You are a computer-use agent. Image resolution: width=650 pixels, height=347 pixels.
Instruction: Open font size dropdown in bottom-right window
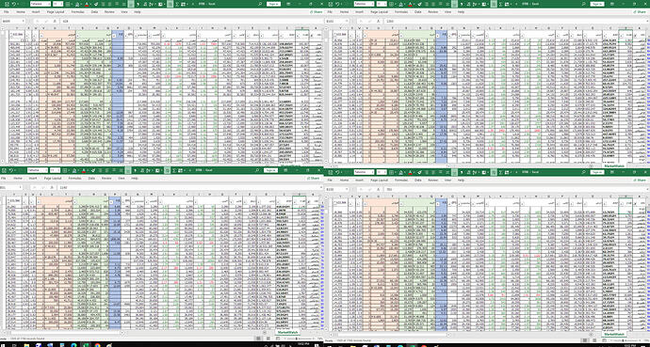click(x=385, y=172)
